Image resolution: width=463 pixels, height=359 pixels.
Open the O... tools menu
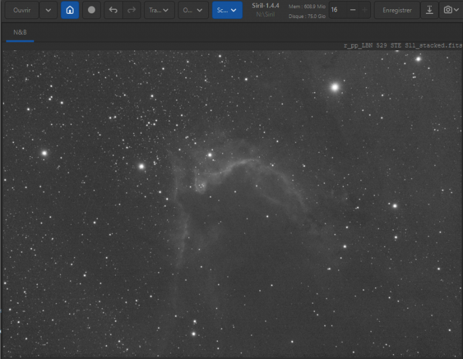pyautogui.click(x=193, y=10)
